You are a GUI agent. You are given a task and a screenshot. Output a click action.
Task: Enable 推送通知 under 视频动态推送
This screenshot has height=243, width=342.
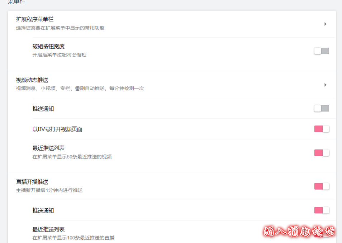coord(322,108)
